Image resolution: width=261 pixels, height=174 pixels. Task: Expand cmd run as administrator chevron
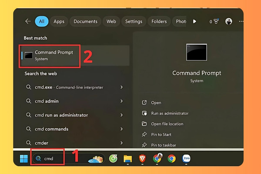tap(121, 115)
